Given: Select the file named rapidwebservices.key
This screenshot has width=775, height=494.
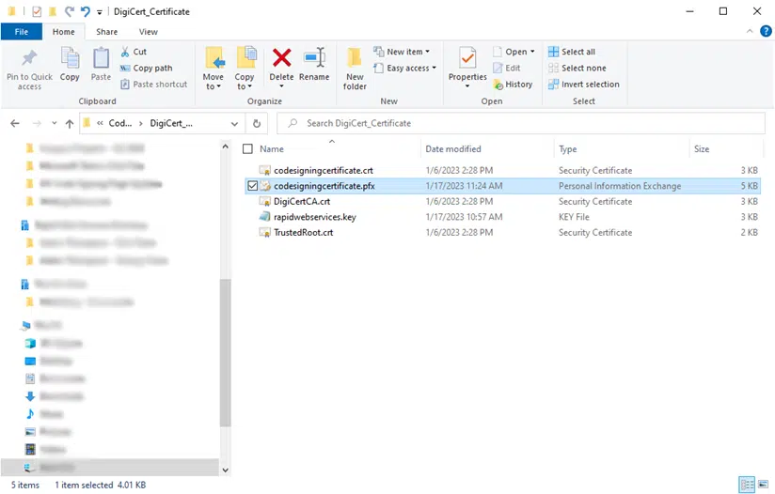Looking at the screenshot, I should tap(315, 217).
